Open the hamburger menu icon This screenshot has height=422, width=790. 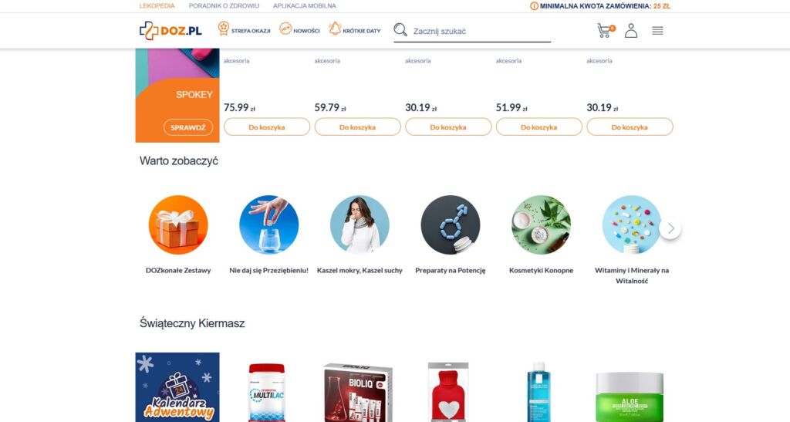[x=657, y=31]
